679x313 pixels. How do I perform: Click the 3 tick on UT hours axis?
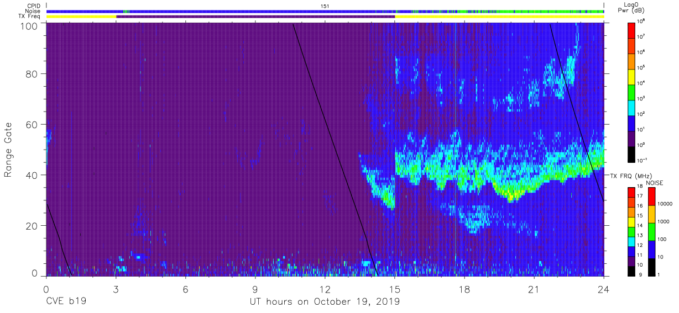coord(116,289)
